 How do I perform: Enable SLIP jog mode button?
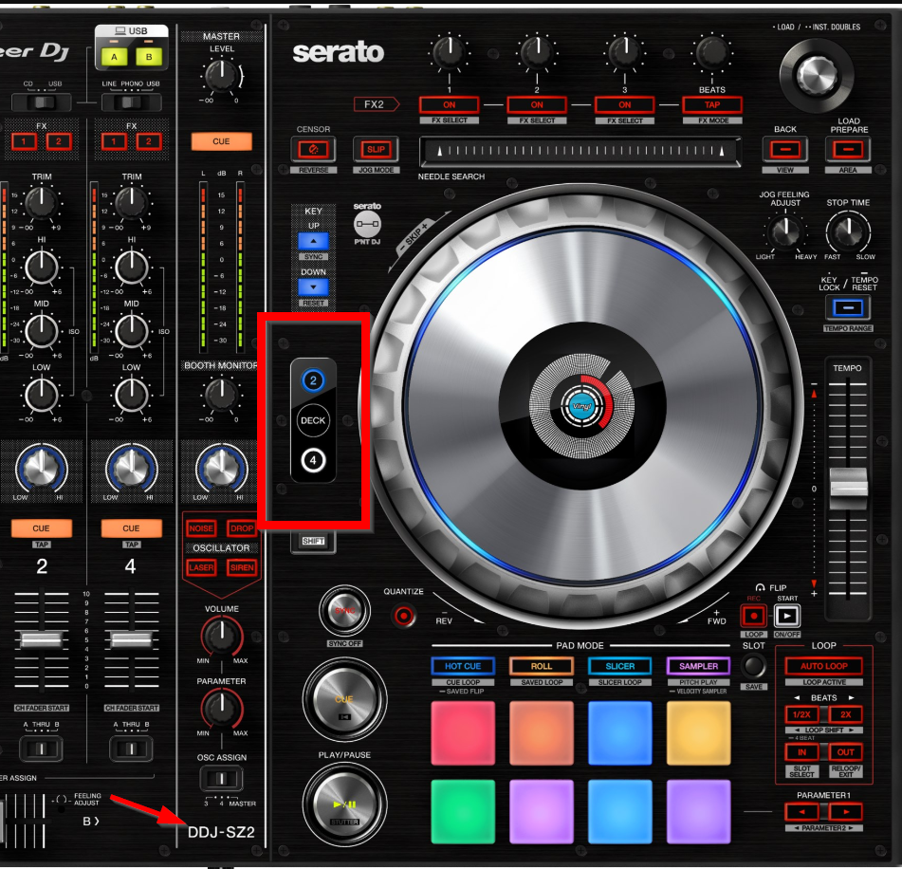coord(377,150)
